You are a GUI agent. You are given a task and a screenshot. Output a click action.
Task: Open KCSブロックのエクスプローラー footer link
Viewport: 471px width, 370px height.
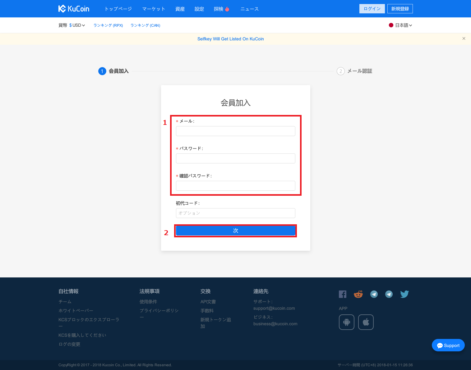(89, 323)
